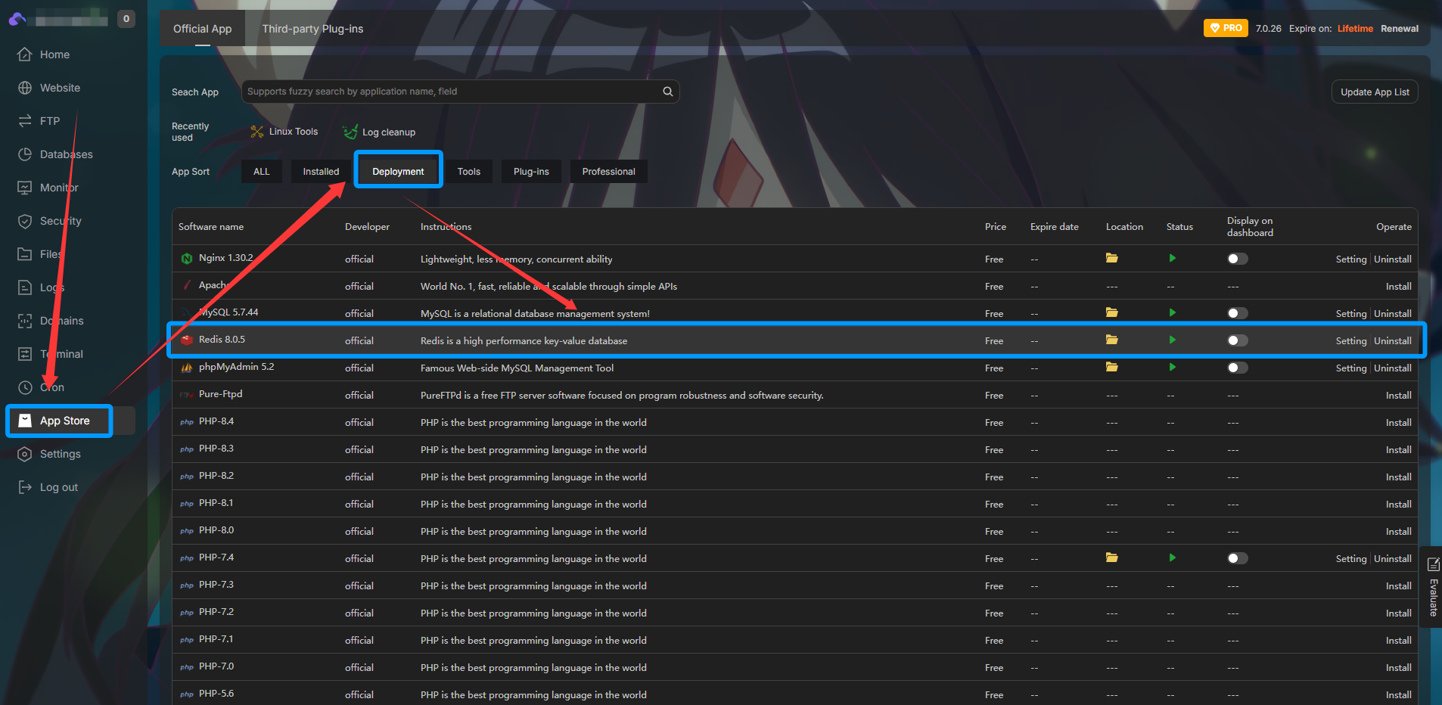This screenshot has width=1442, height=705.
Task: Click the Website globe icon
Action: point(25,88)
